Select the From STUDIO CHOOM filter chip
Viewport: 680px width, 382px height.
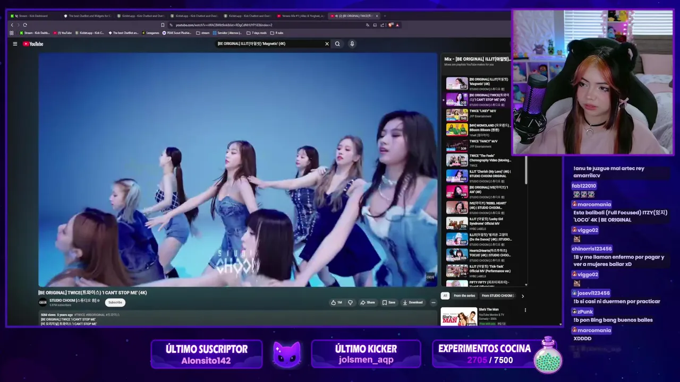coord(497,296)
